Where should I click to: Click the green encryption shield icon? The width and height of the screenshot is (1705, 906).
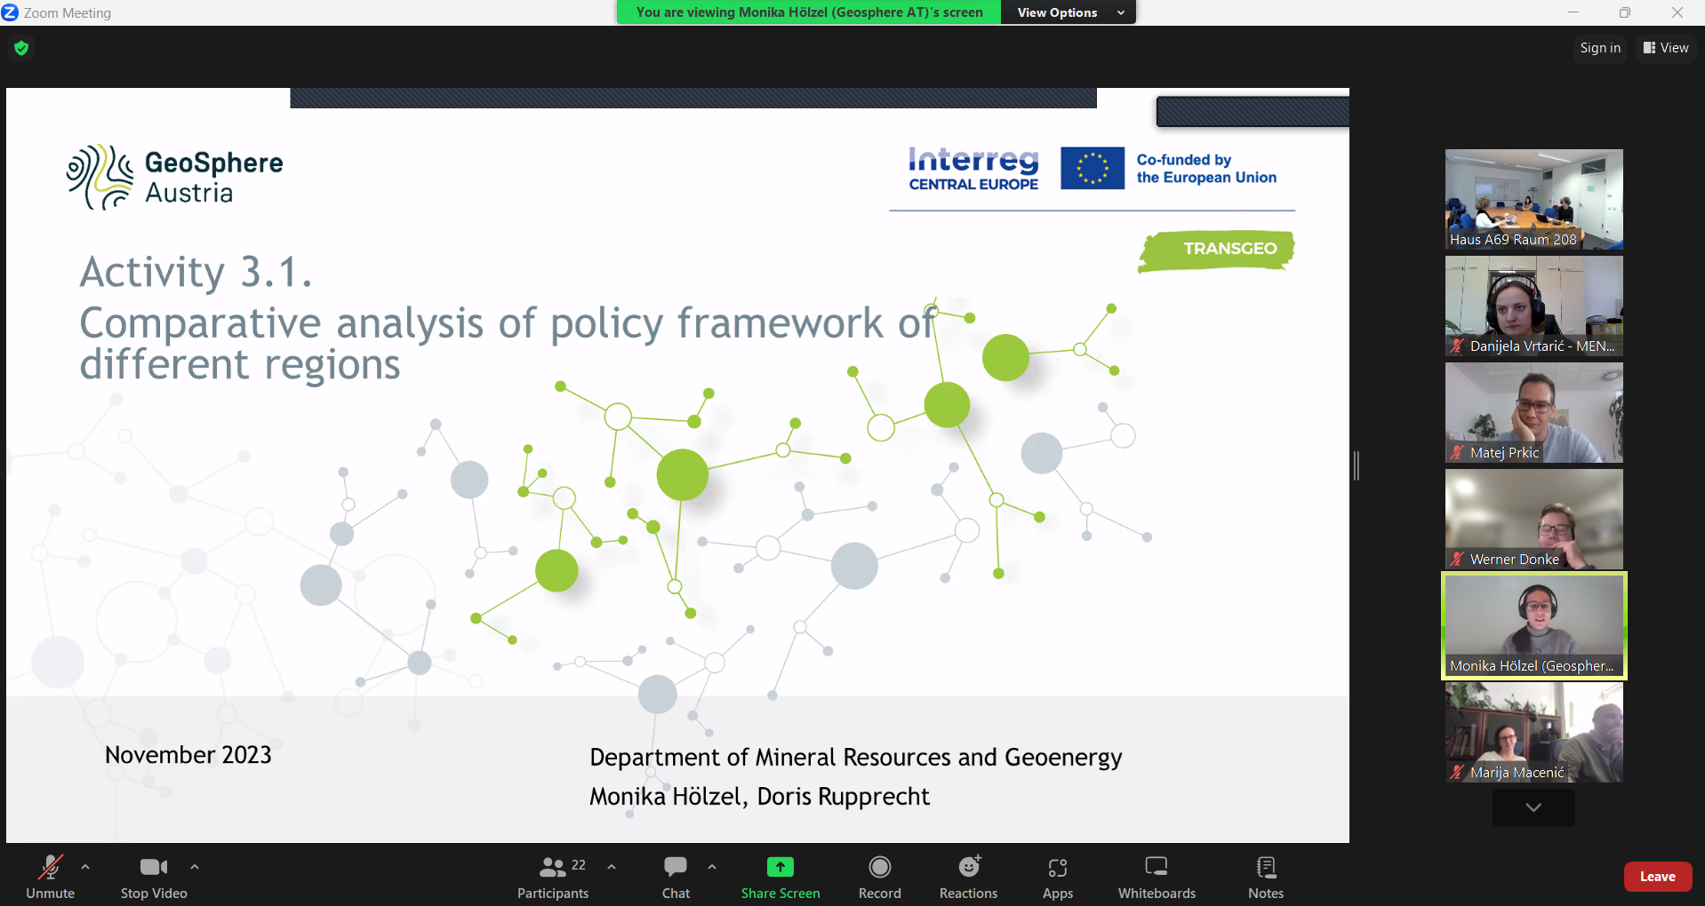21,48
